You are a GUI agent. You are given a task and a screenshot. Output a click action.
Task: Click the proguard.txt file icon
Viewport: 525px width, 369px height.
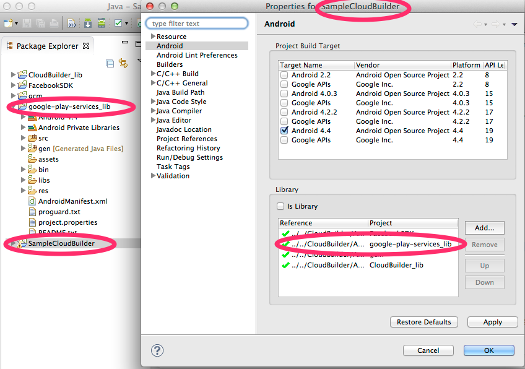coord(32,212)
